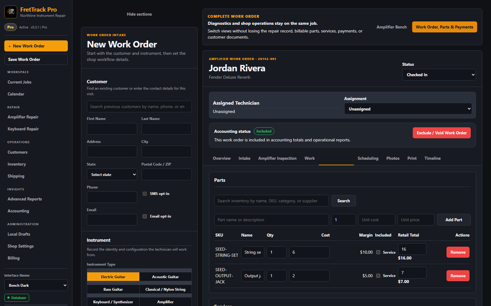Switch to the Overview tab
The width and height of the screenshot is (491, 306).
[x=222, y=158]
